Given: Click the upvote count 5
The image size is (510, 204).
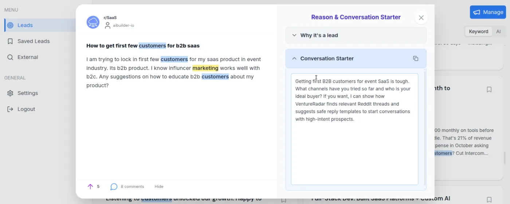Looking at the screenshot, I should tap(98, 186).
